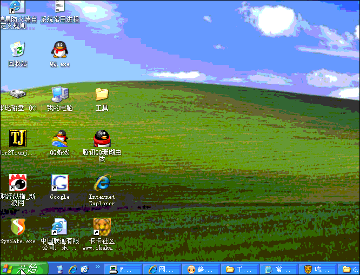Select the Internet Explorer desktop icon

(102, 183)
